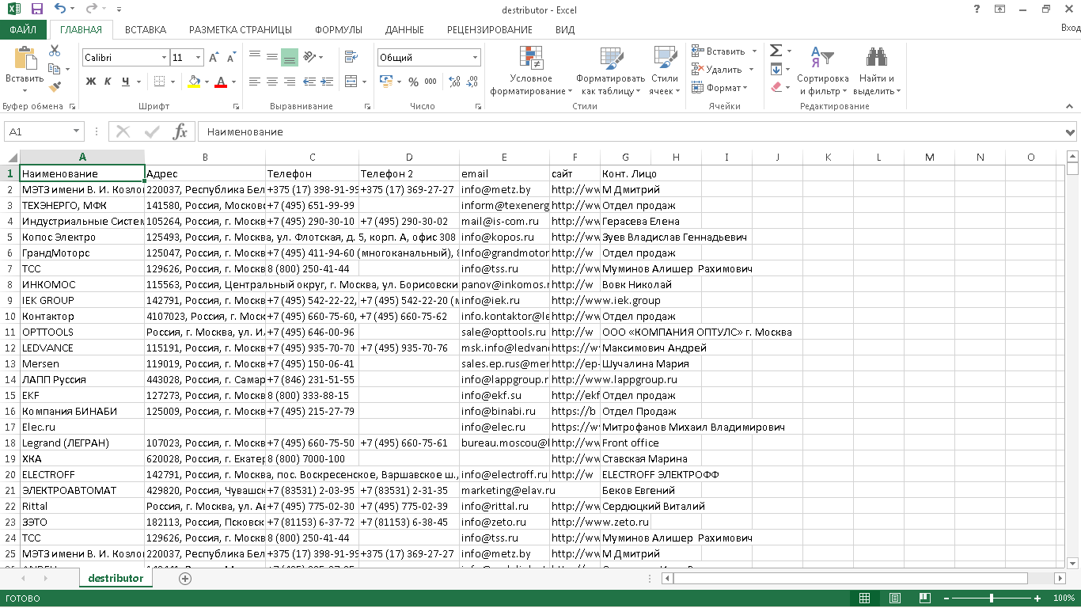Screen dimensions: 1081x608
Task: Apply the red font color A
Action: [221, 82]
